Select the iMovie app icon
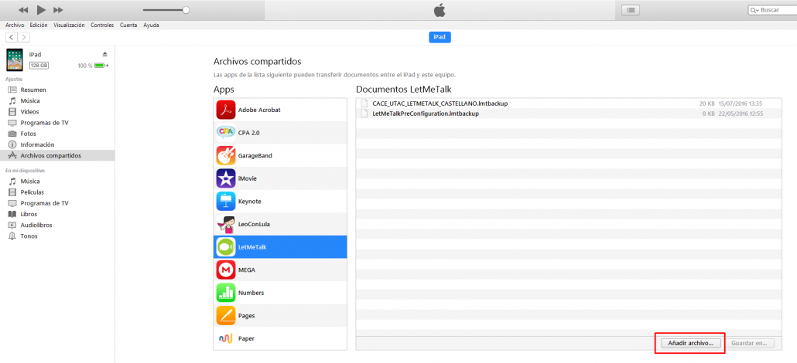The width and height of the screenshot is (797, 363). click(x=226, y=178)
